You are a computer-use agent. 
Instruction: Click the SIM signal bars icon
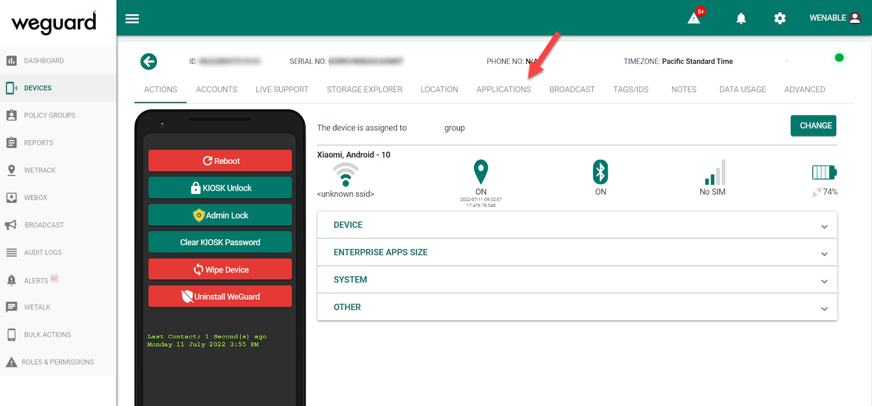(715, 172)
